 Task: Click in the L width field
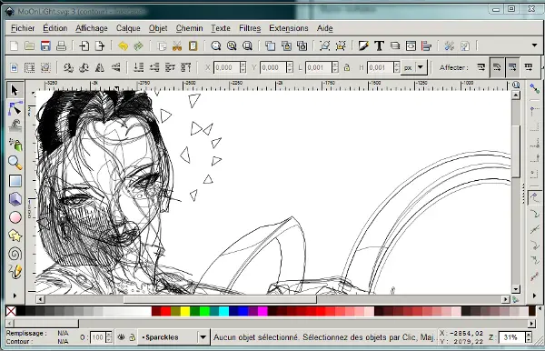click(319, 67)
